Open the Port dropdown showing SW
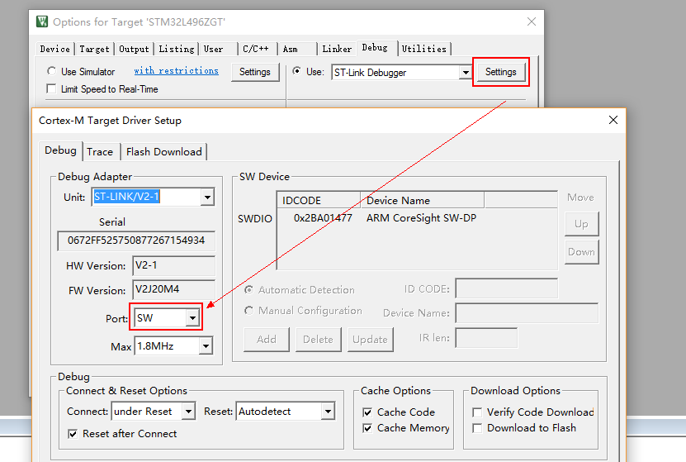Image resolution: width=686 pixels, height=462 pixels. [x=192, y=317]
